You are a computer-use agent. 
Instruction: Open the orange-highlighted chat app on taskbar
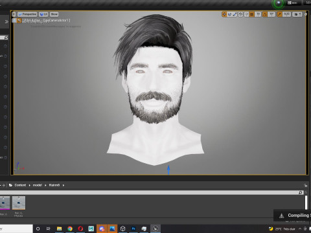[102, 228]
